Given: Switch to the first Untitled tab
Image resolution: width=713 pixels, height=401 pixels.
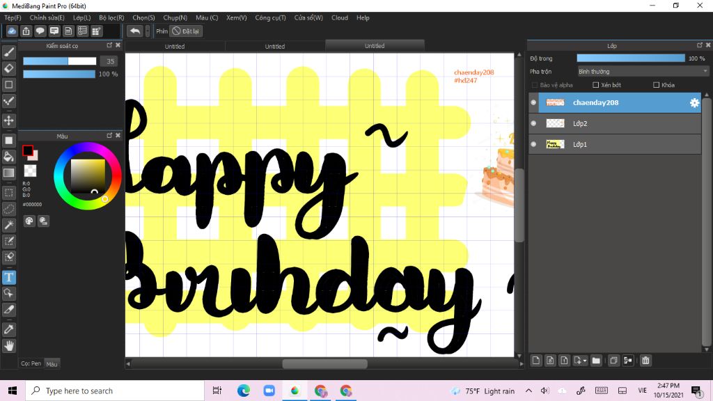Looking at the screenshot, I should [175, 47].
